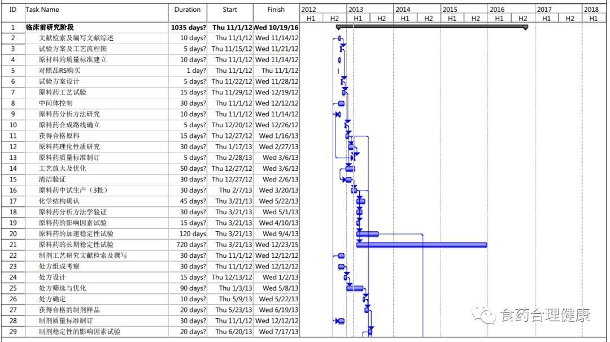
Task: Select task 制剂质量标准制订
Action: coord(66,321)
